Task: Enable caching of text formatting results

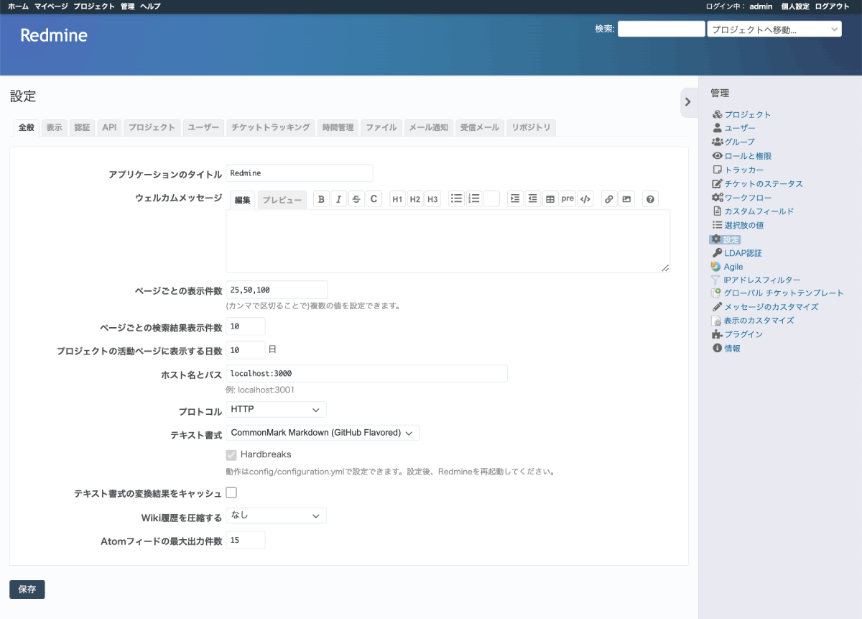Action: click(x=231, y=493)
